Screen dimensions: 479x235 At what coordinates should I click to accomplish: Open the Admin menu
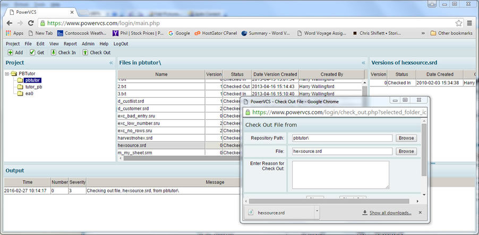pyautogui.click(x=88, y=43)
